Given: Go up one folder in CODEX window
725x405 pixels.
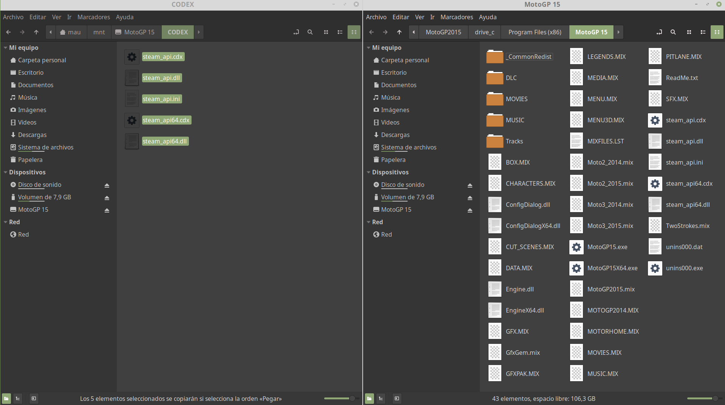Looking at the screenshot, I should coord(36,32).
